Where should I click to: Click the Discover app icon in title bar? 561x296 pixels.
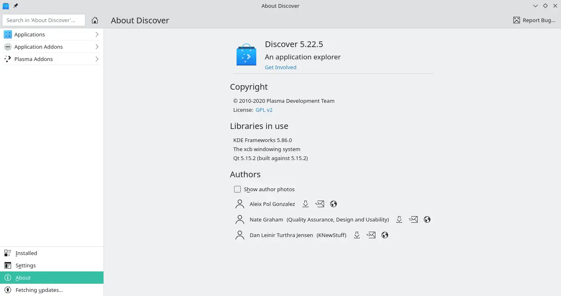6,6
